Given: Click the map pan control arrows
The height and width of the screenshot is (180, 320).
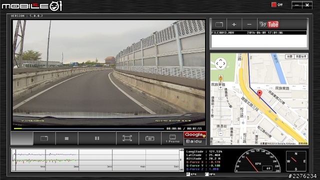Looking at the screenshot, I should tap(220, 63).
